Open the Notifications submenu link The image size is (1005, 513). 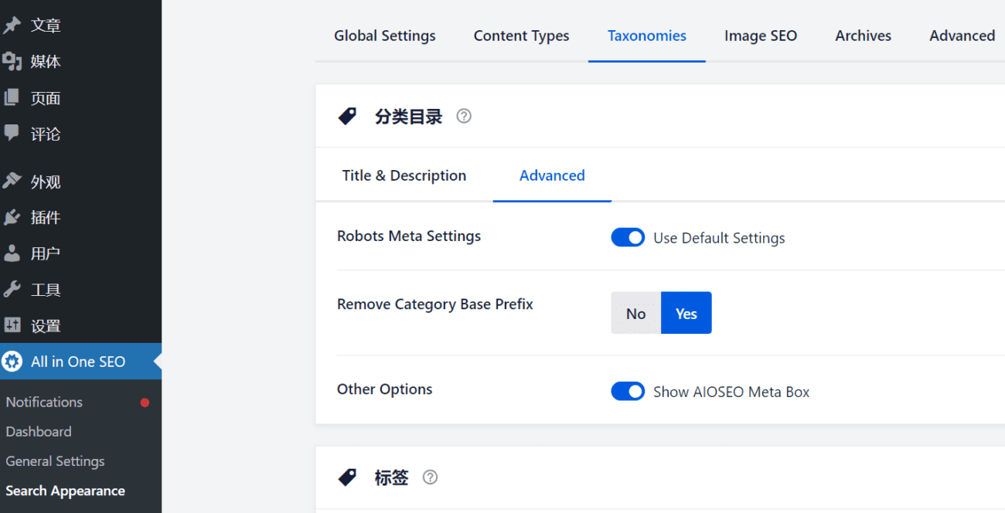click(x=44, y=402)
